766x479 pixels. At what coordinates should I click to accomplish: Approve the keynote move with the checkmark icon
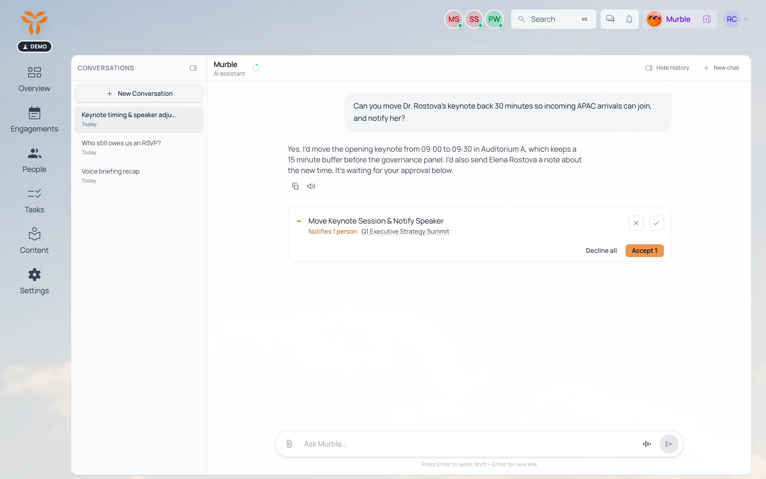click(656, 223)
